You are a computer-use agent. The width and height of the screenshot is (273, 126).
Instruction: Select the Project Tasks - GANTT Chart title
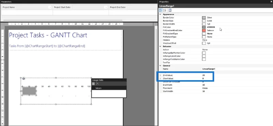point(48,35)
